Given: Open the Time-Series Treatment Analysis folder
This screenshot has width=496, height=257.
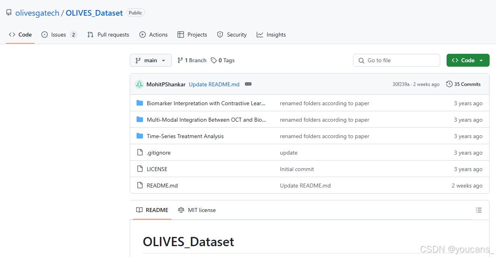Looking at the screenshot, I should (185, 136).
